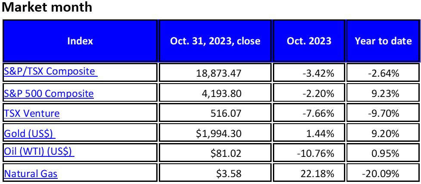Open the S&P/TSX Composite link
Viewport: 421px width, 184px height.
point(50,72)
